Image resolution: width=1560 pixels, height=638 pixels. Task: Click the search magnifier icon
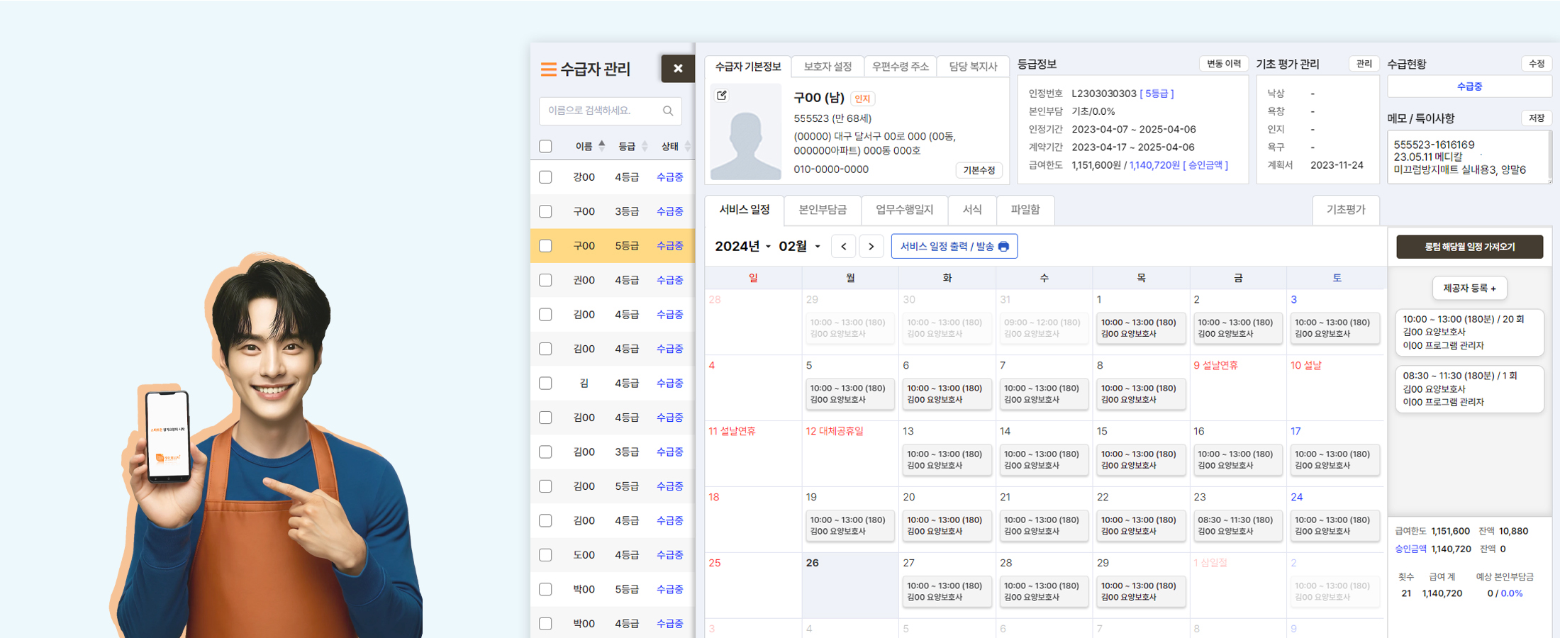(x=668, y=111)
